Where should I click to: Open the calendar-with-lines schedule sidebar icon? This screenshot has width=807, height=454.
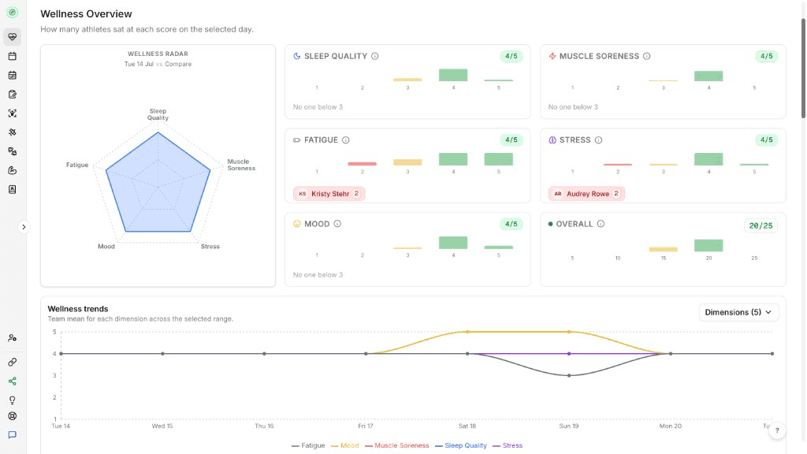(x=13, y=75)
